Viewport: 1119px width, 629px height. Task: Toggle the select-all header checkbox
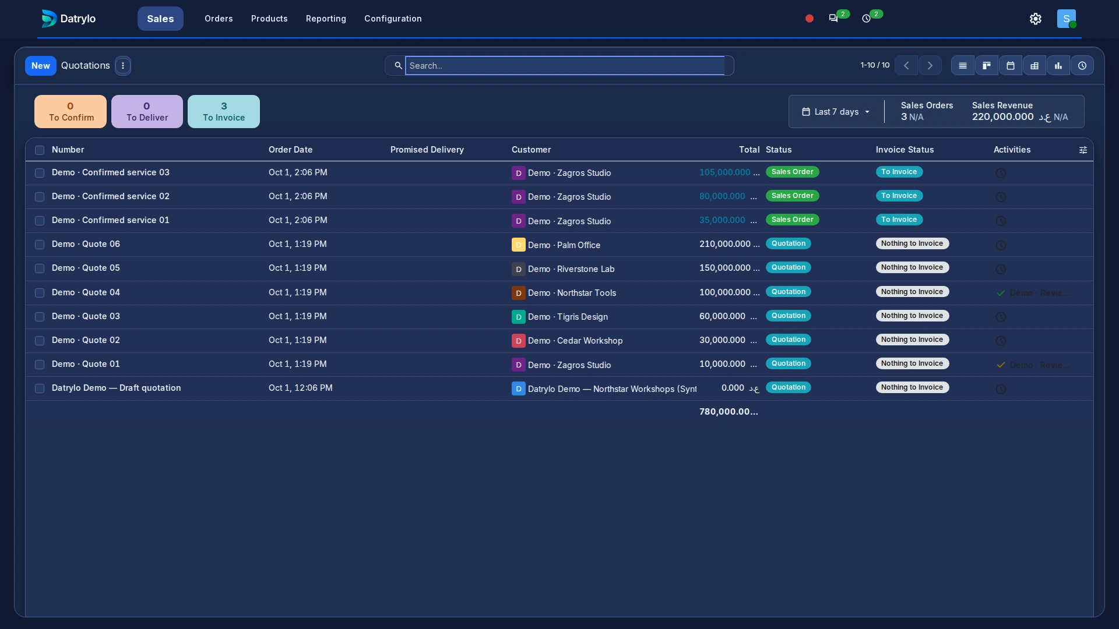tap(40, 150)
